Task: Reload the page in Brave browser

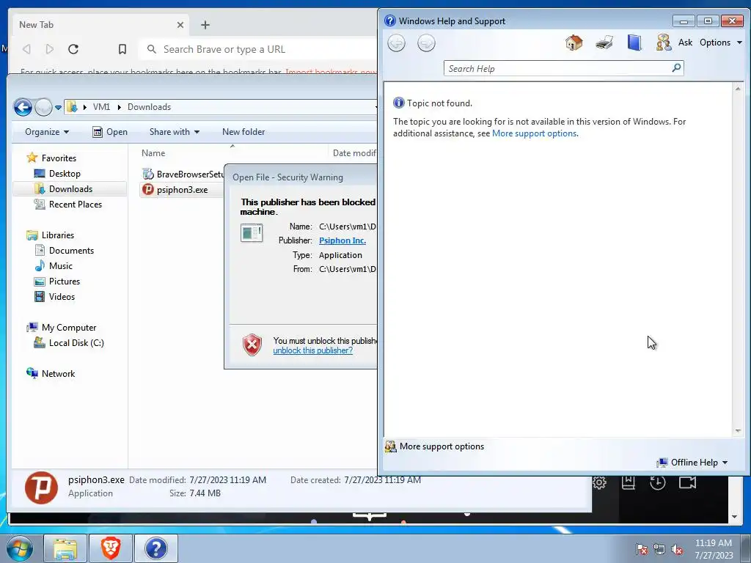Action: coord(73,49)
